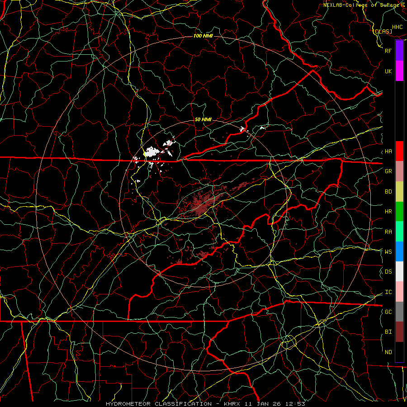The image size is (407, 407).
Task: Click the dusty pink GR color swatch
Action: [x=399, y=171]
